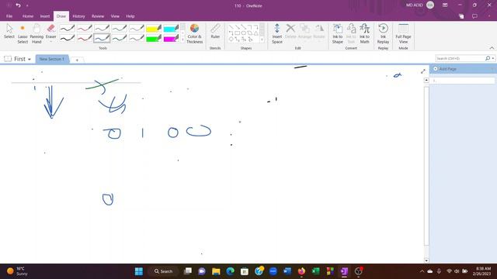Show hidden system tray icons
The width and height of the screenshot is (497, 279).
pyautogui.click(x=422, y=271)
